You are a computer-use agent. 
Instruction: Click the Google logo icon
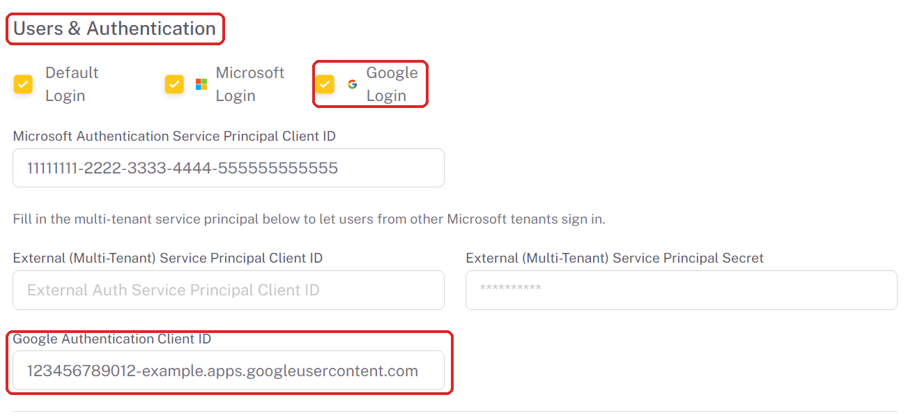pos(353,84)
